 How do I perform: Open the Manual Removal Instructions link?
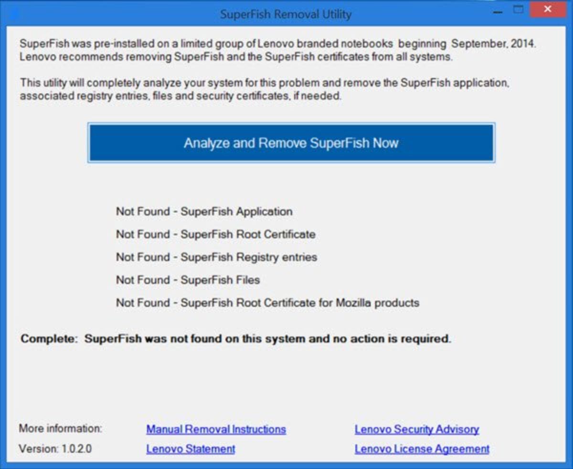(216, 429)
